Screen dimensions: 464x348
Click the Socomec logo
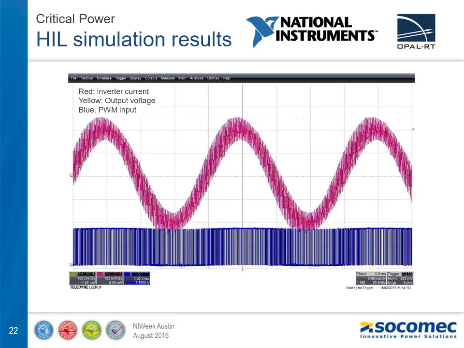408,330
